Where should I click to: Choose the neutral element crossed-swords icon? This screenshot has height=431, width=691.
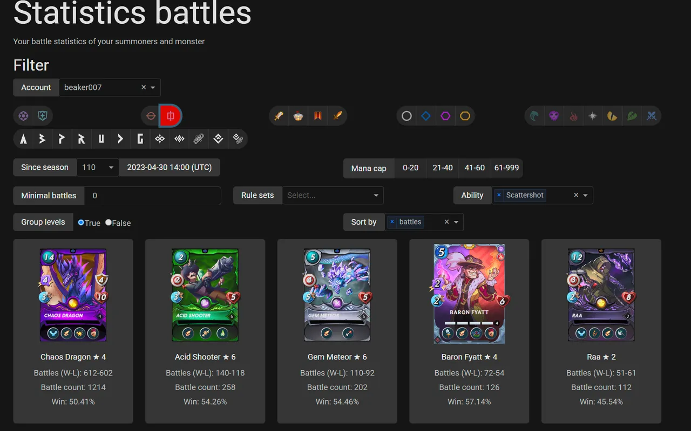tap(651, 116)
